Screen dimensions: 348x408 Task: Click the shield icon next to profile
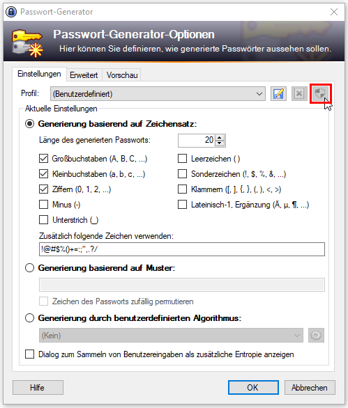(320, 93)
